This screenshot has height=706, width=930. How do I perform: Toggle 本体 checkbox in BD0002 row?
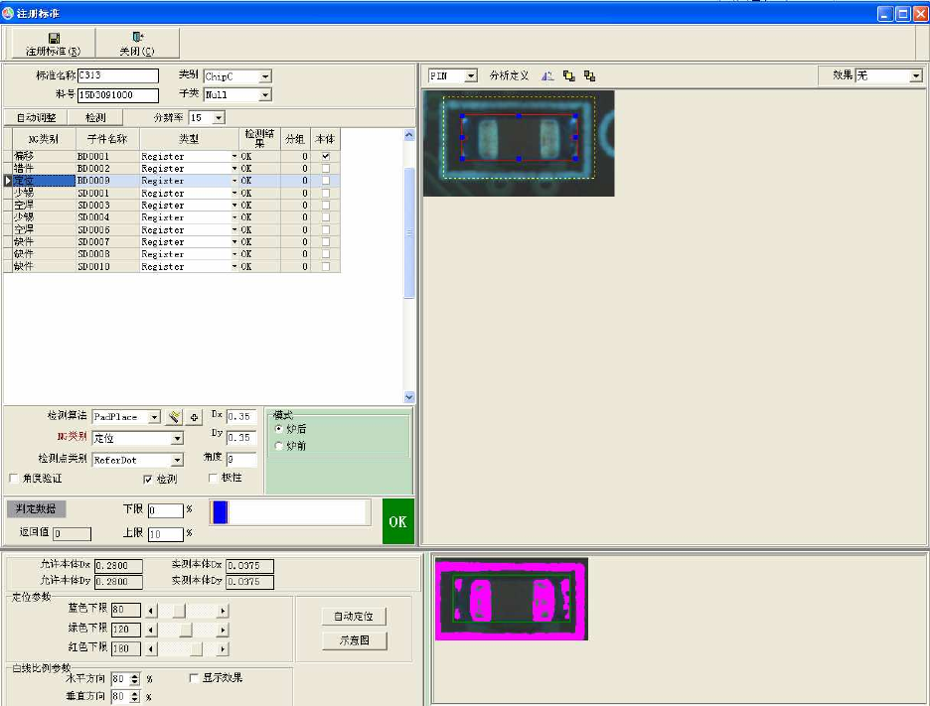coord(326,169)
